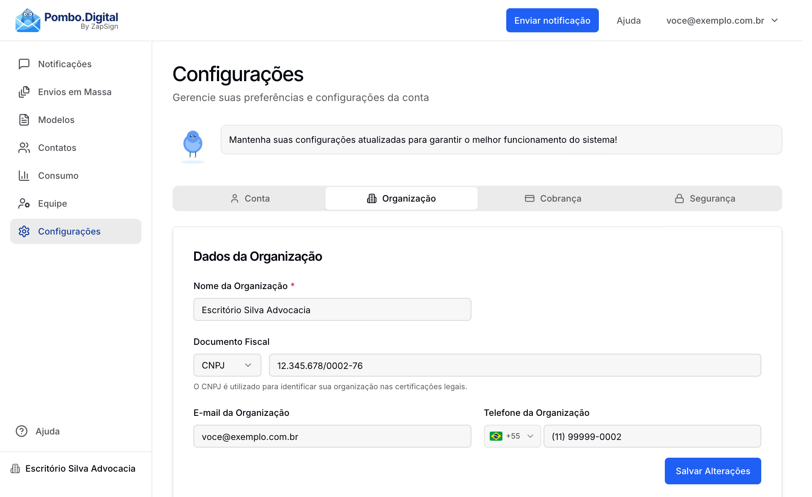
Task: Click the Documento Fiscal label
Action: click(x=231, y=341)
